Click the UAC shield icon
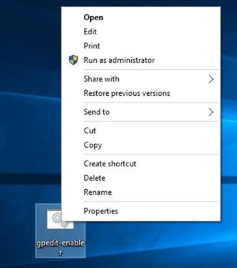The image size is (237, 268). click(73, 60)
